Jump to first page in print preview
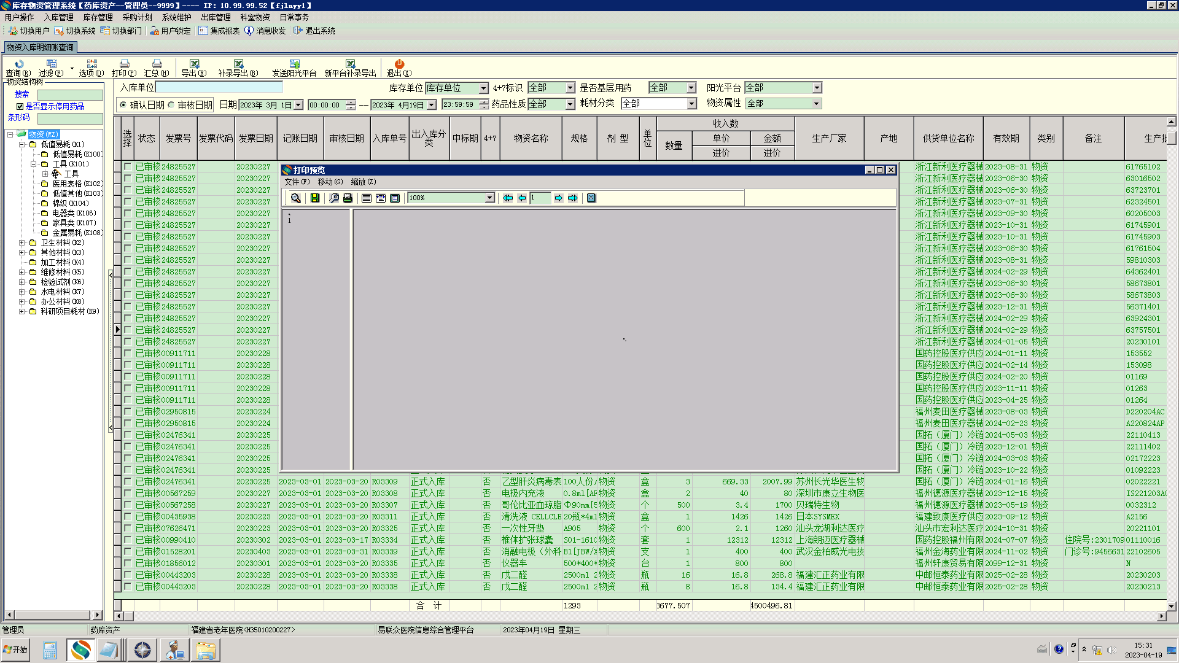This screenshot has width=1179, height=663. point(507,198)
